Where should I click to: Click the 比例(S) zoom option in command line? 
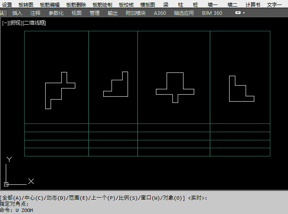[128, 198]
